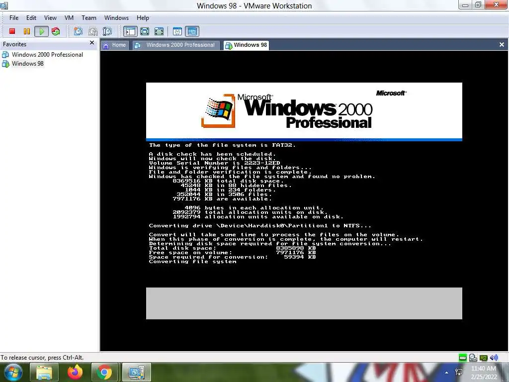Take a snapshot of this VM
The image size is (509, 382).
coord(78,31)
